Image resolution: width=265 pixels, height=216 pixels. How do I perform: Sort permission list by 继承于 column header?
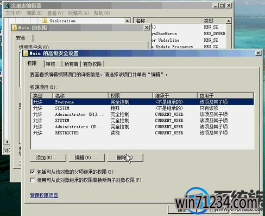[x=175, y=95]
